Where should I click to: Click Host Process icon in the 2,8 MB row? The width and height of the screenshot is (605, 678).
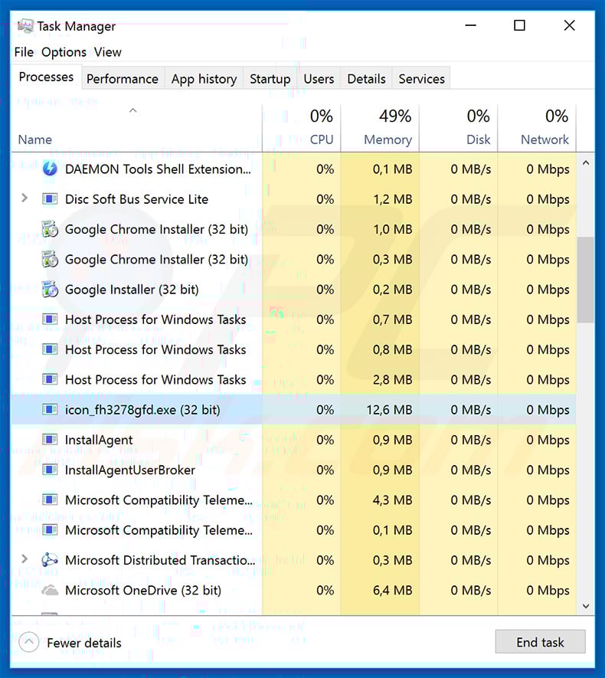tap(50, 380)
